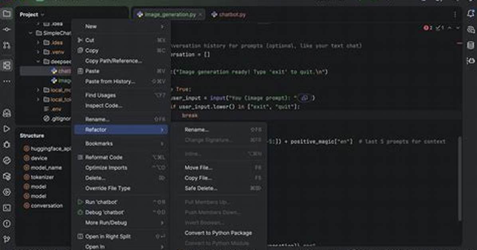Choose Paste in the context menu
The height and width of the screenshot is (250, 477).
click(121, 71)
